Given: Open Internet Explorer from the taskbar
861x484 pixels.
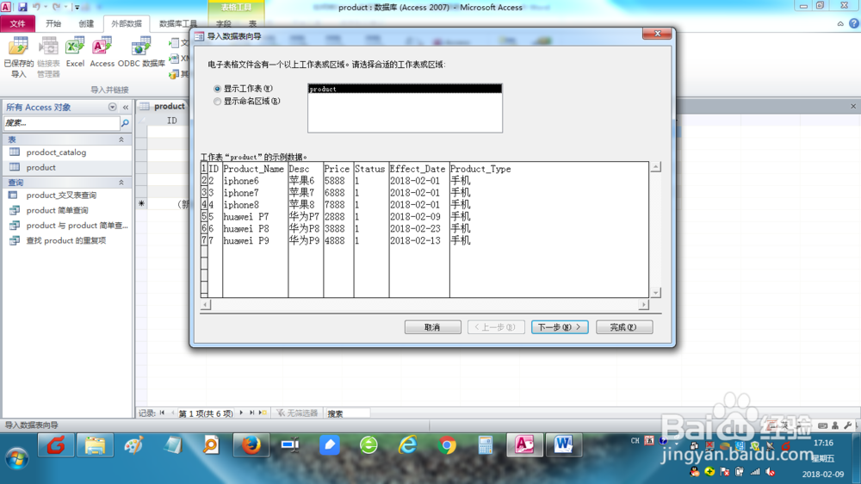Looking at the screenshot, I should 407,445.
